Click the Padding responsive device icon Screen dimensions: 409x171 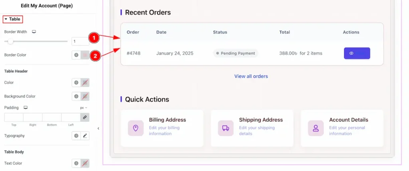[26, 107]
